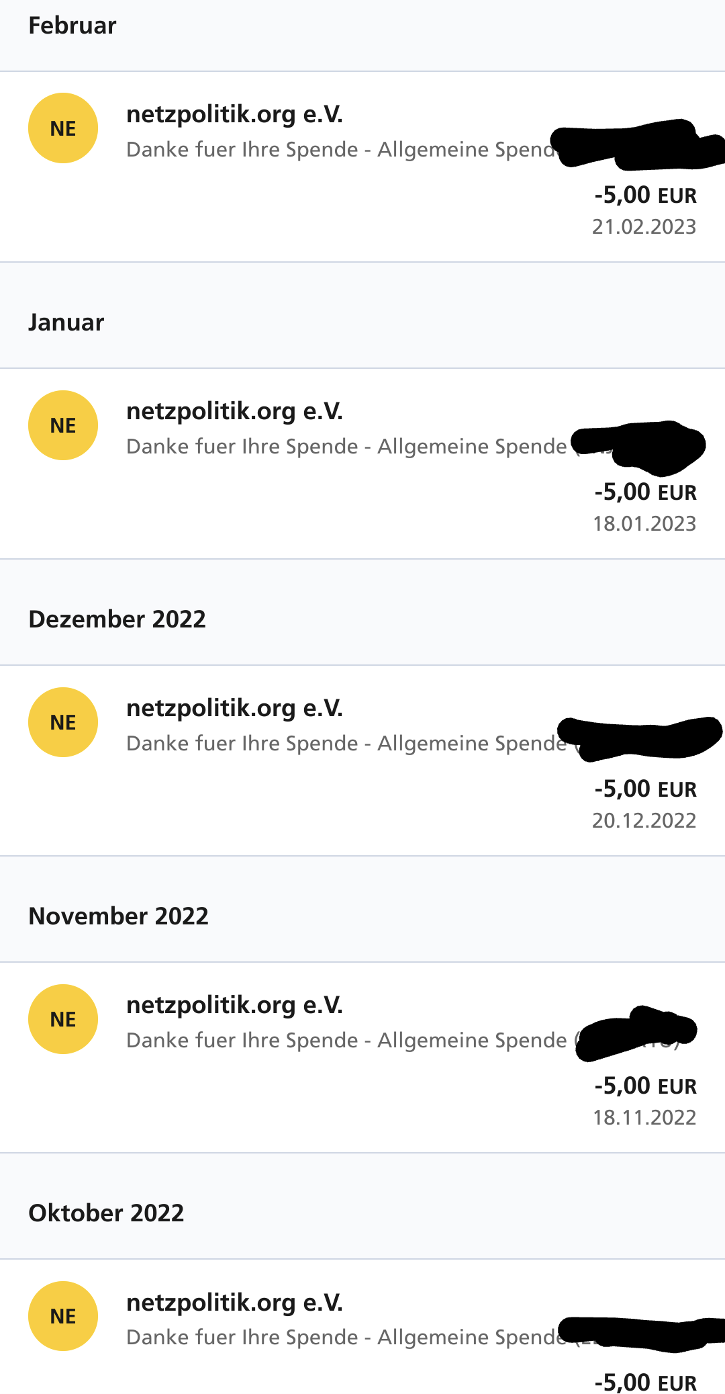Screen dimensions: 725x1394
Task: Click the date 18.01.2023
Action: tap(644, 524)
